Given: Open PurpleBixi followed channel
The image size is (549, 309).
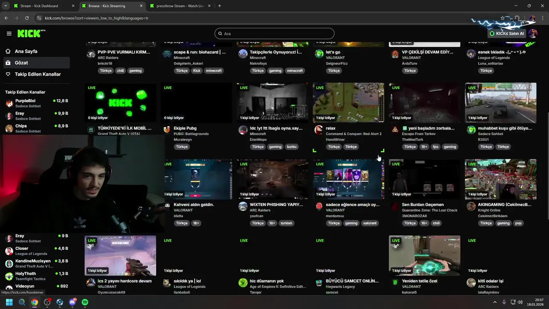Looking at the screenshot, I should tap(36, 103).
